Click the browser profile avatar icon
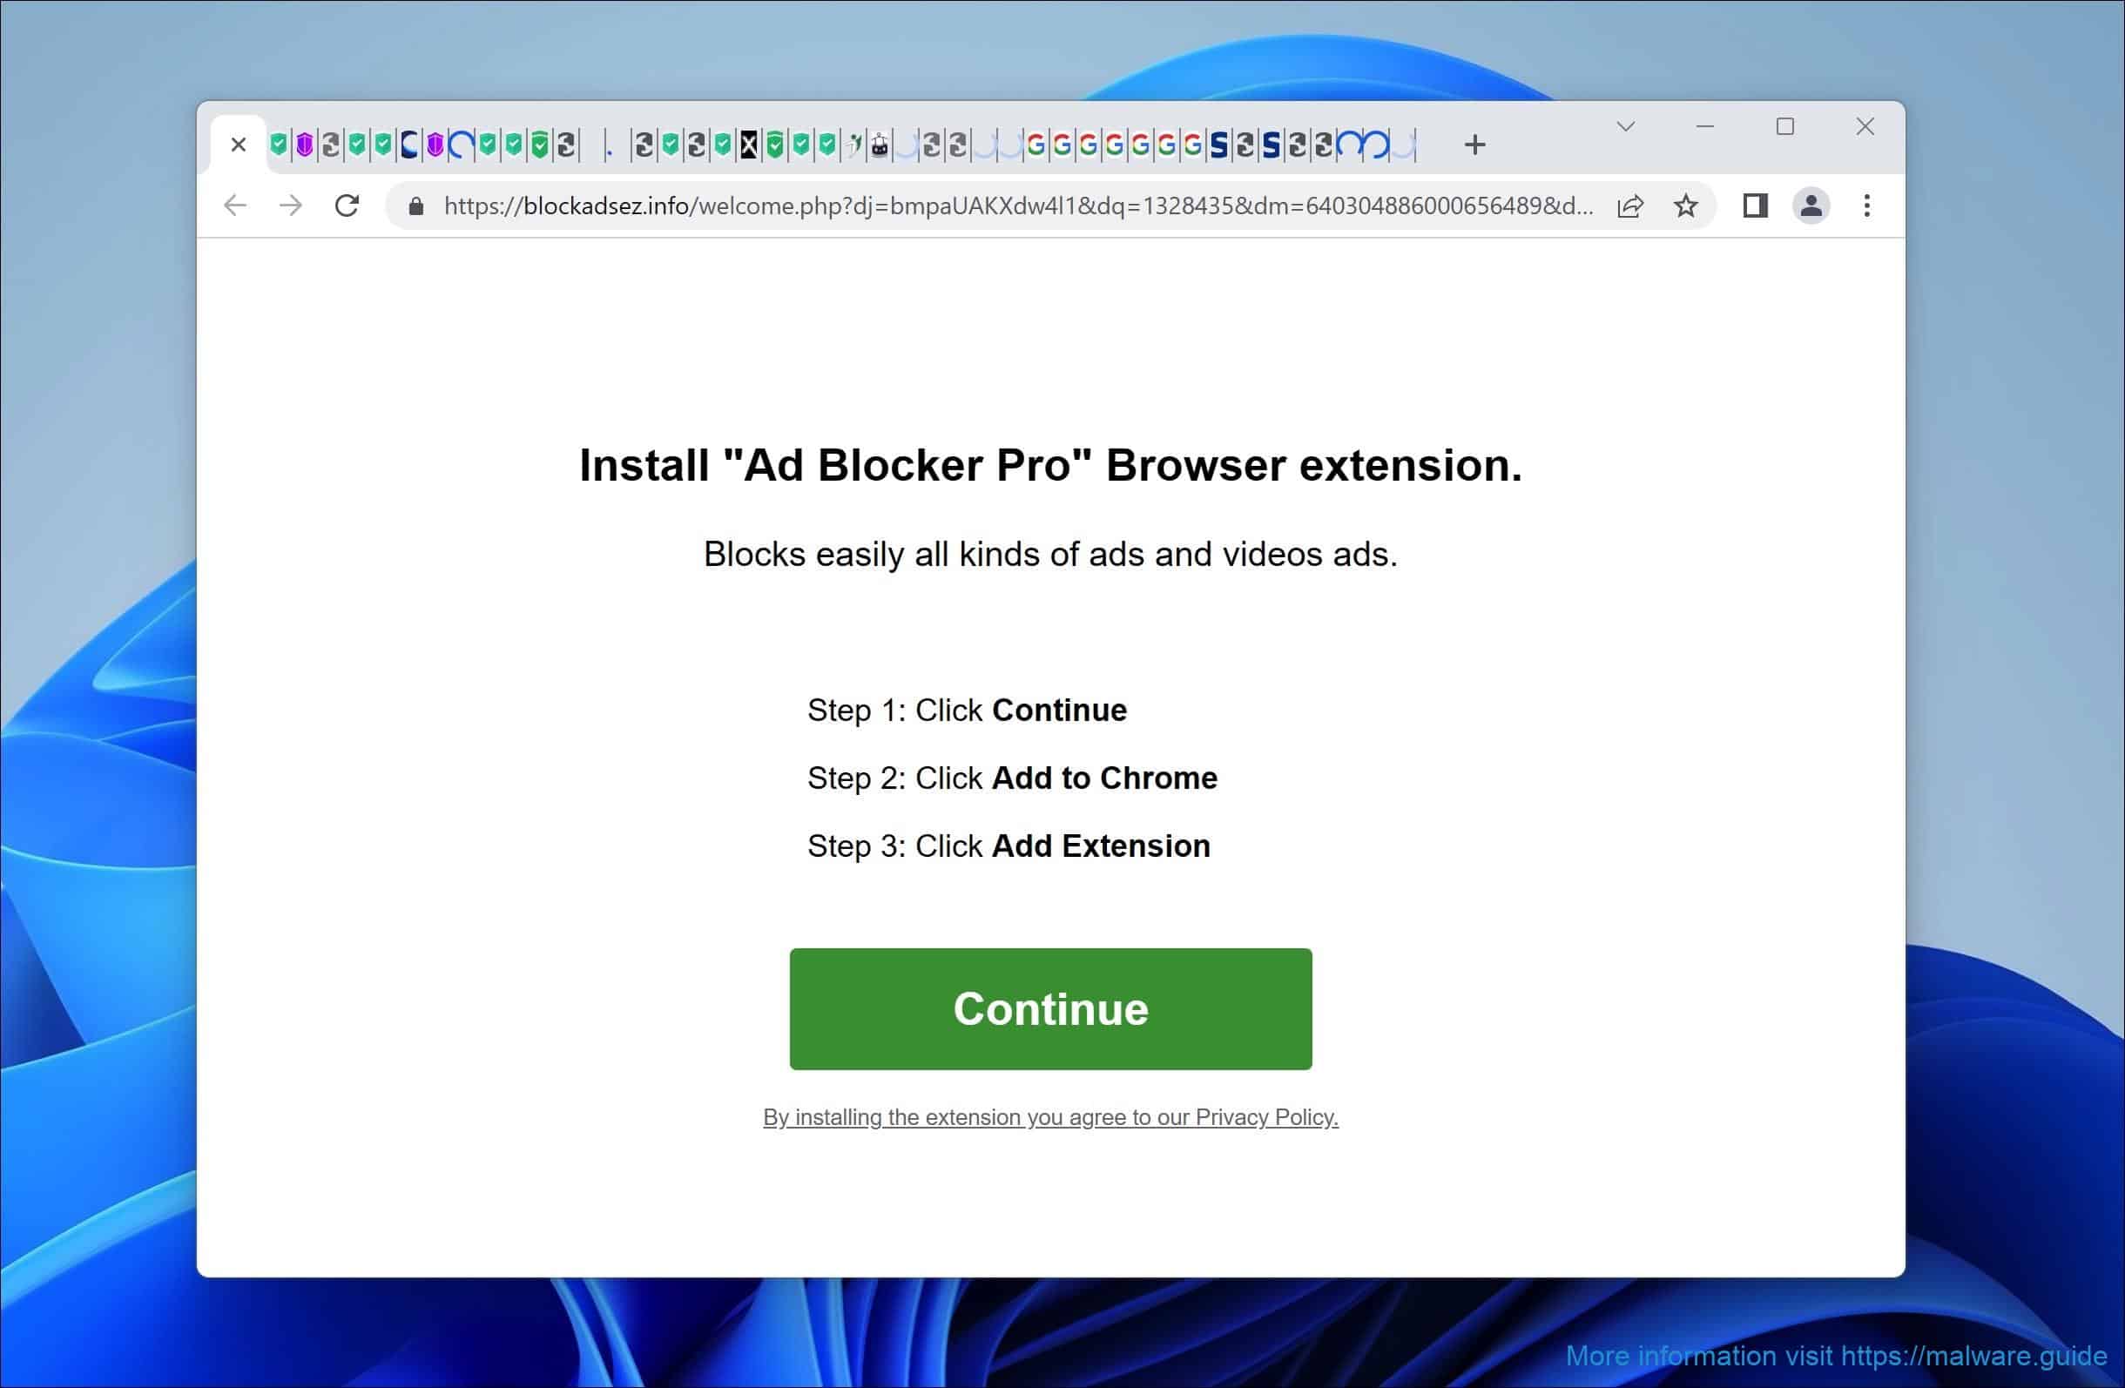Screen dimensions: 2125x1388 (x=1811, y=206)
